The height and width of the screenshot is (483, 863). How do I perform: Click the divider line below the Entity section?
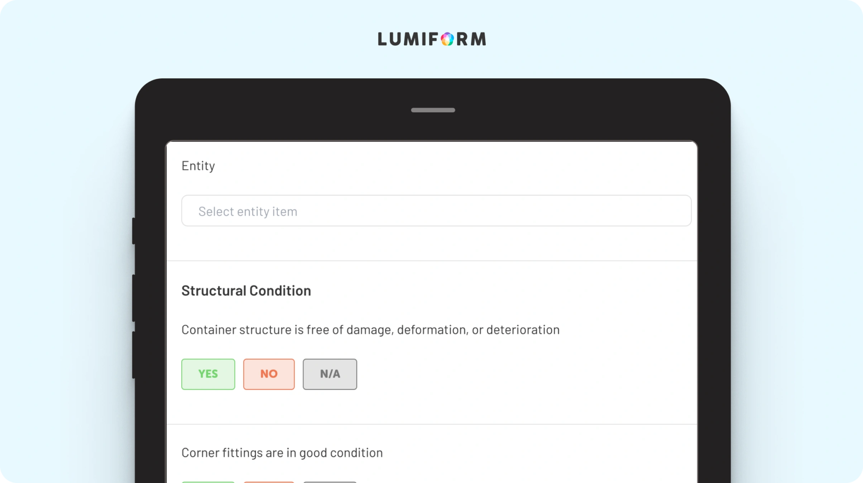point(431,261)
